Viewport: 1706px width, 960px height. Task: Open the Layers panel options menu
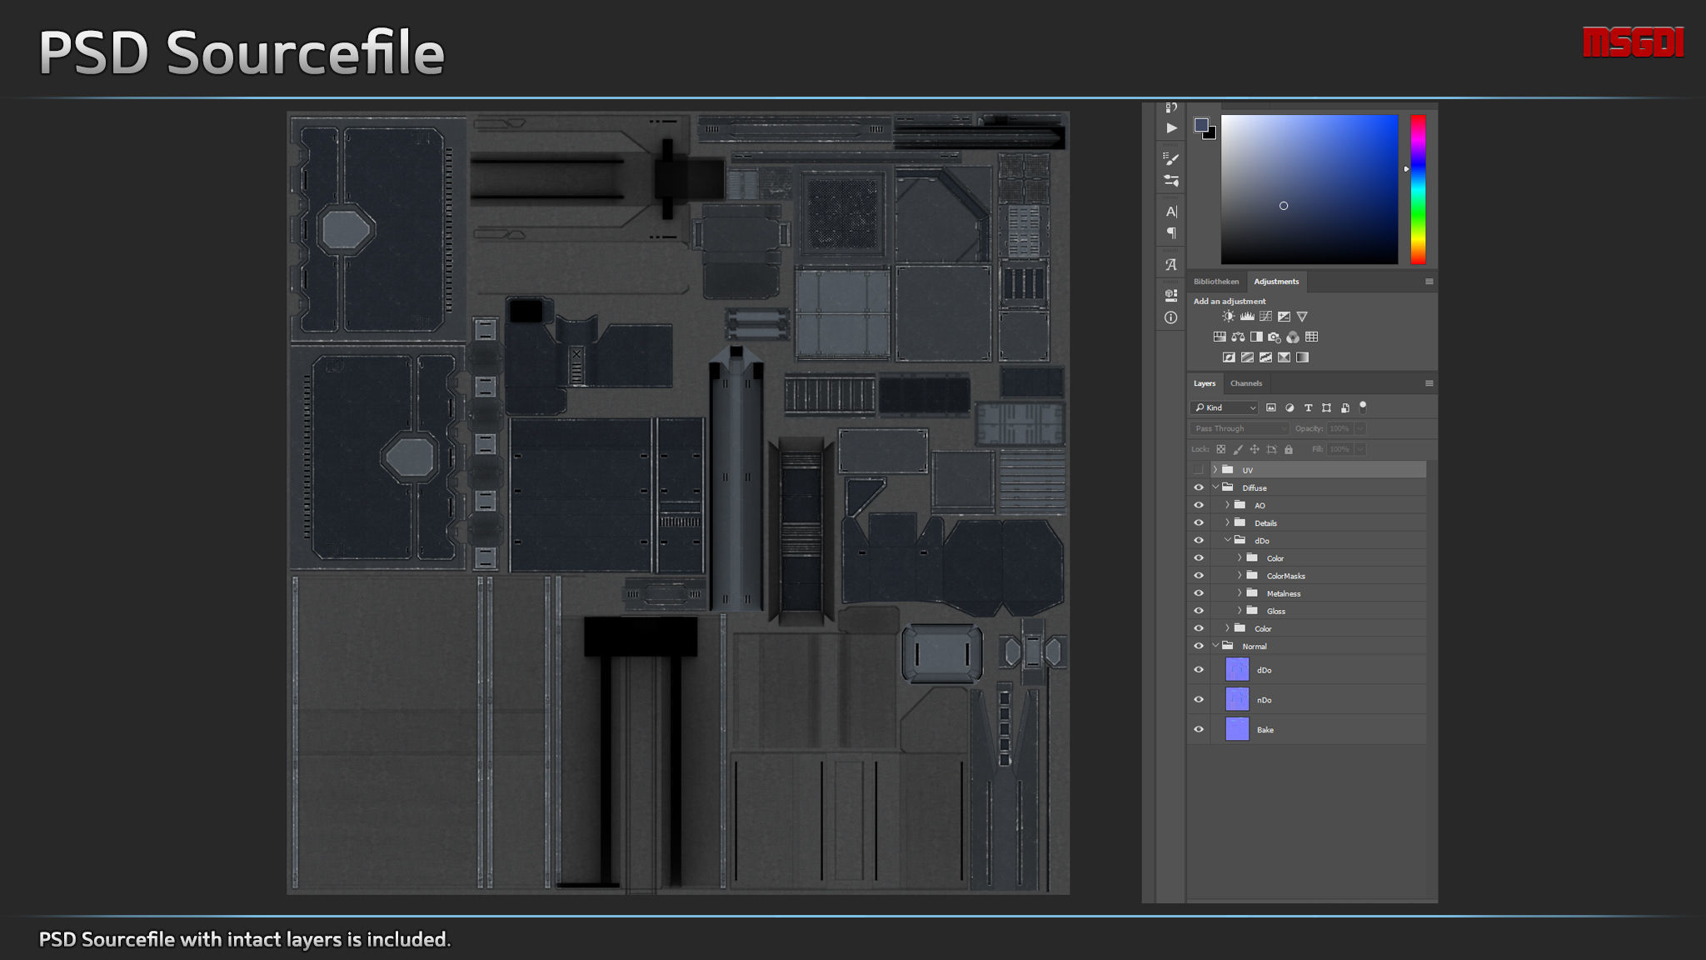(1429, 383)
